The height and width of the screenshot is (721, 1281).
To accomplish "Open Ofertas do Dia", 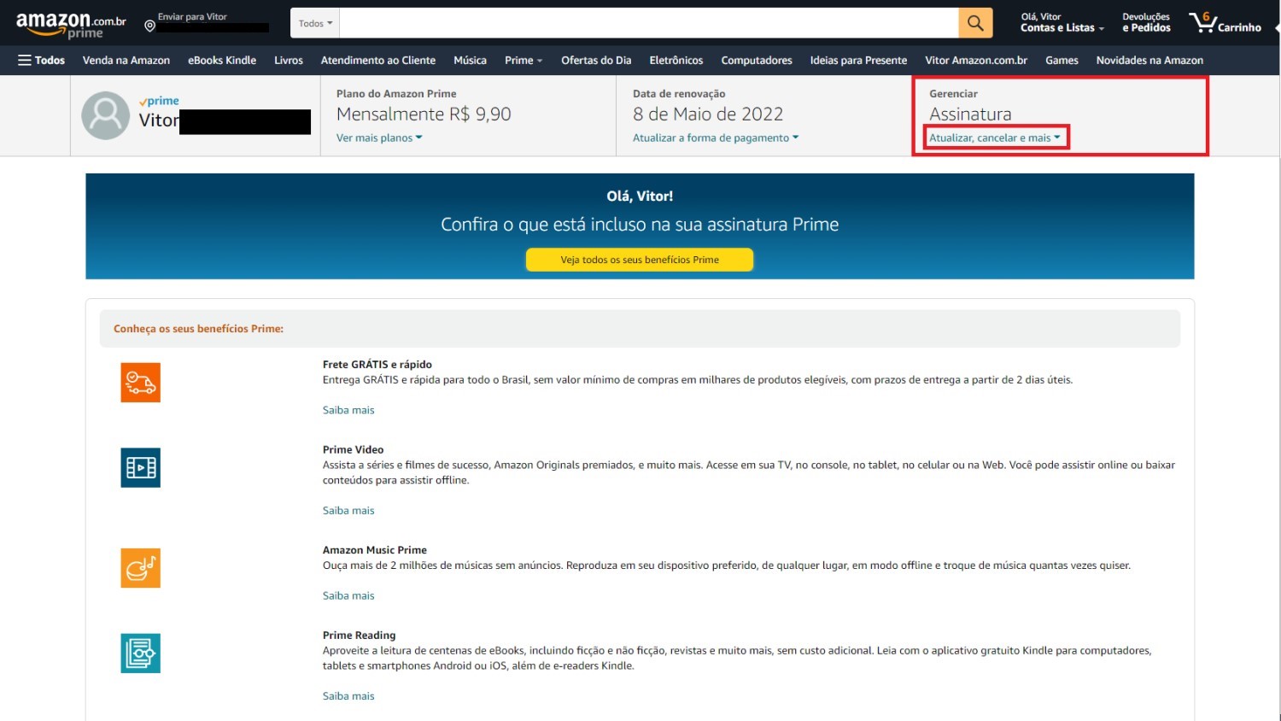I will [596, 60].
